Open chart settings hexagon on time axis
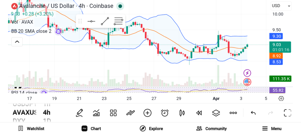This screenshot has width=301, height=135. [x=281, y=98]
